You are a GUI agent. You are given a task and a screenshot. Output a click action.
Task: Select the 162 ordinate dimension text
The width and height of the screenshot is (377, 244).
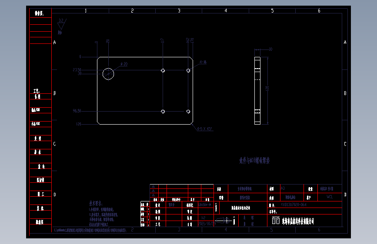click(x=188, y=40)
